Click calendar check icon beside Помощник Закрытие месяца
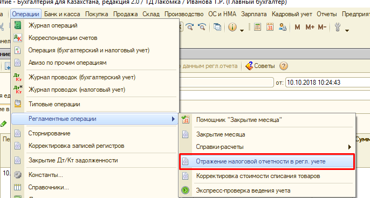This screenshot has height=198, width=370. click(x=186, y=119)
